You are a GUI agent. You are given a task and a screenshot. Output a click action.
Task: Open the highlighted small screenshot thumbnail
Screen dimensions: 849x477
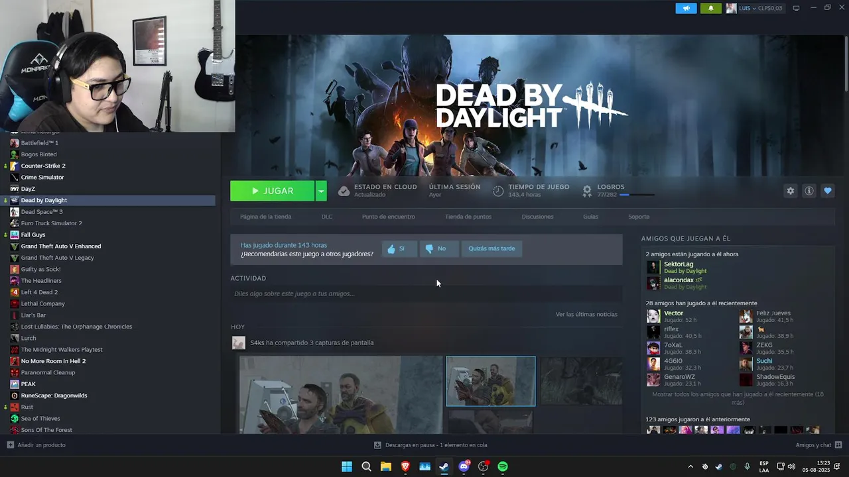491,381
